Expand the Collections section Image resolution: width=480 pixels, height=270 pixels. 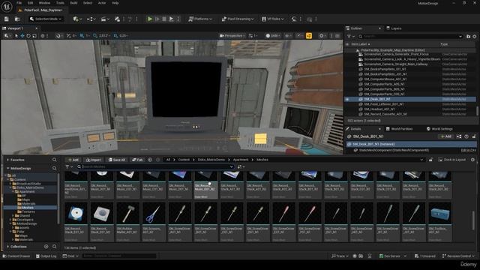[18, 247]
